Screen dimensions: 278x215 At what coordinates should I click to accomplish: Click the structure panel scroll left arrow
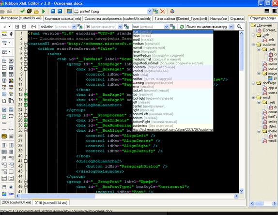tap(252, 203)
